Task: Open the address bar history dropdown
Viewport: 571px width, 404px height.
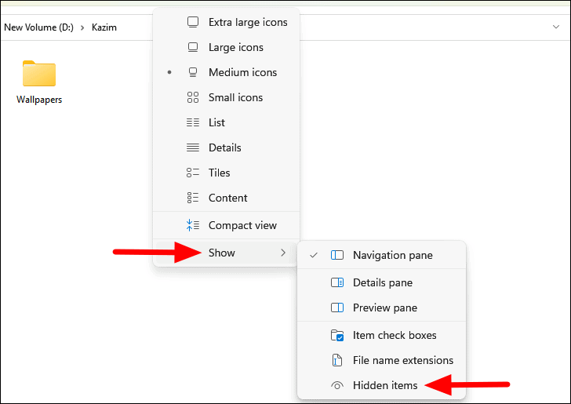Action: click(x=556, y=27)
